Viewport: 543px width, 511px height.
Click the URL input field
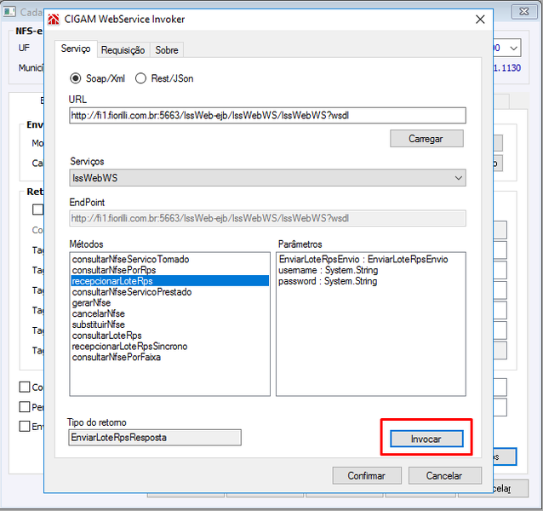(267, 115)
